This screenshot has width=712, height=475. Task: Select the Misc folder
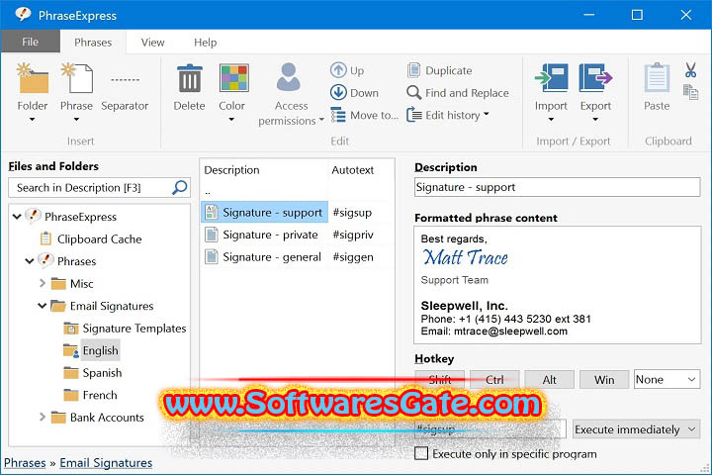[72, 284]
